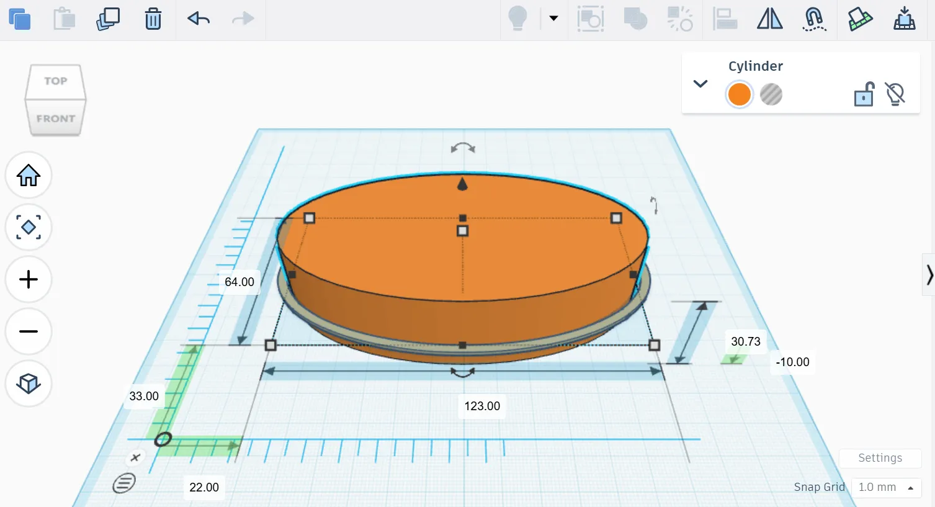Collapse the Cylinder inspector panel
Viewport: 935px width, 507px height.
coord(700,84)
